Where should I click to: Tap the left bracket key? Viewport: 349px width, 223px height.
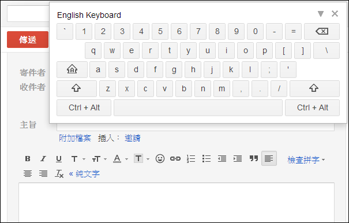pos(284,51)
